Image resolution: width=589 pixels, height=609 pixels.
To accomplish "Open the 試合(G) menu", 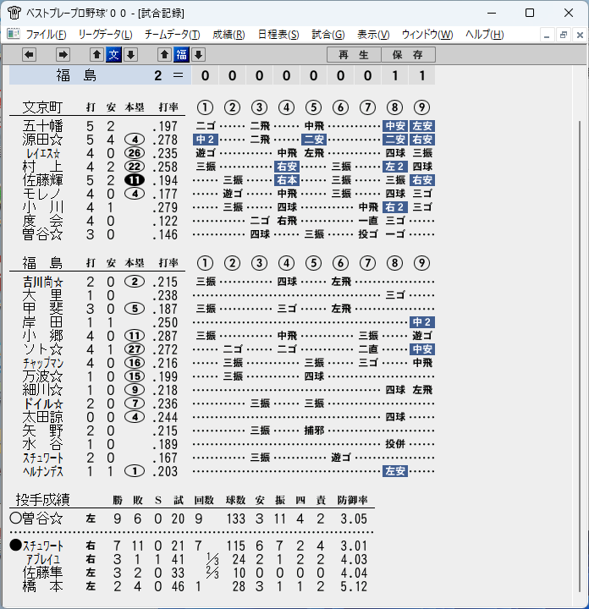I will [328, 35].
